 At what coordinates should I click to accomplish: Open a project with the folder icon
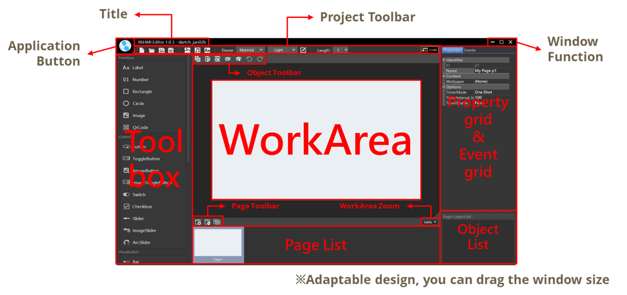pyautogui.click(x=151, y=51)
